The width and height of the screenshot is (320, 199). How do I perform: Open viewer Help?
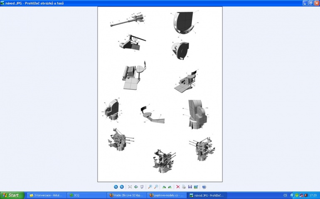tap(204, 187)
